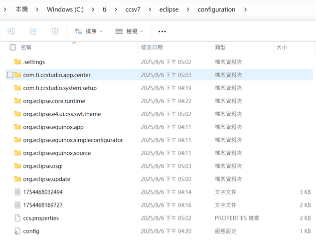
Task: Select org.eclipse.equinox.app folder name
Action: [53, 127]
